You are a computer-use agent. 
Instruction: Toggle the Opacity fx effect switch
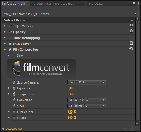click(10, 32)
